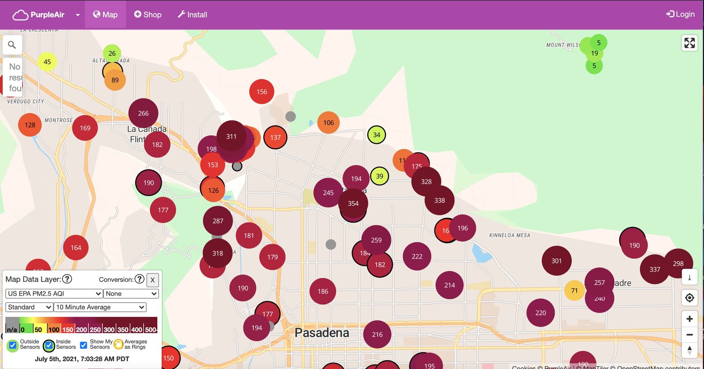704x369 pixels.
Task: Select sensor marker reading 318
Action: pyautogui.click(x=218, y=253)
